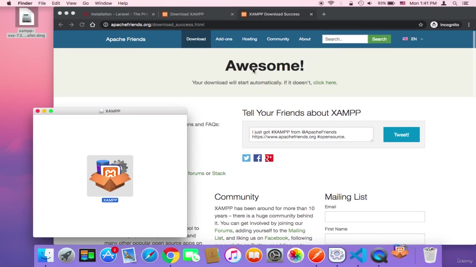Click the Wi-Fi icon in the menu bar
The height and width of the screenshot is (267, 476).
331,3
